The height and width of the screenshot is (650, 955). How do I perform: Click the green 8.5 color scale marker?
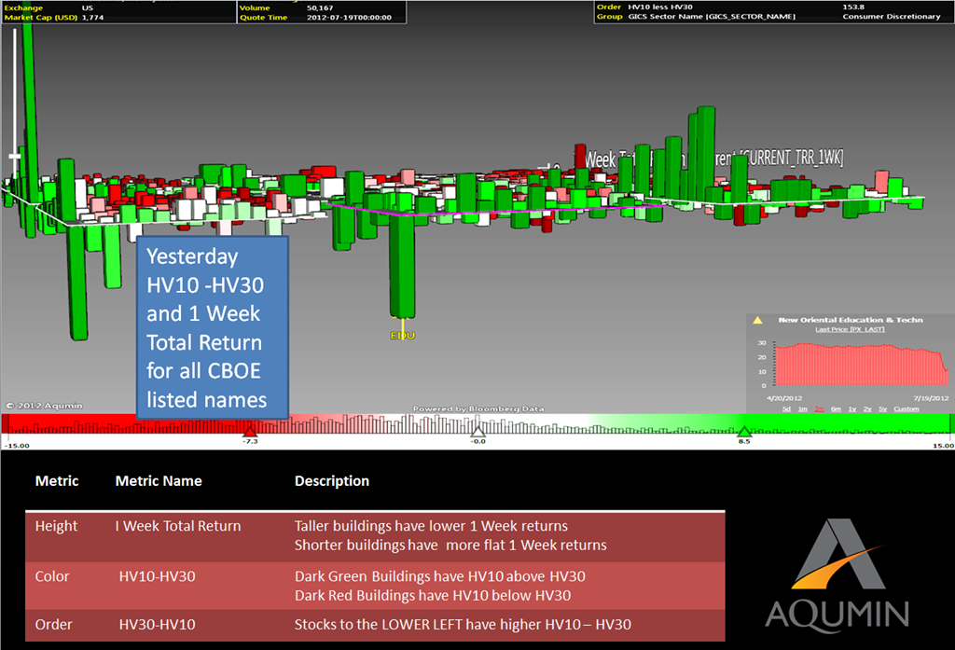745,432
